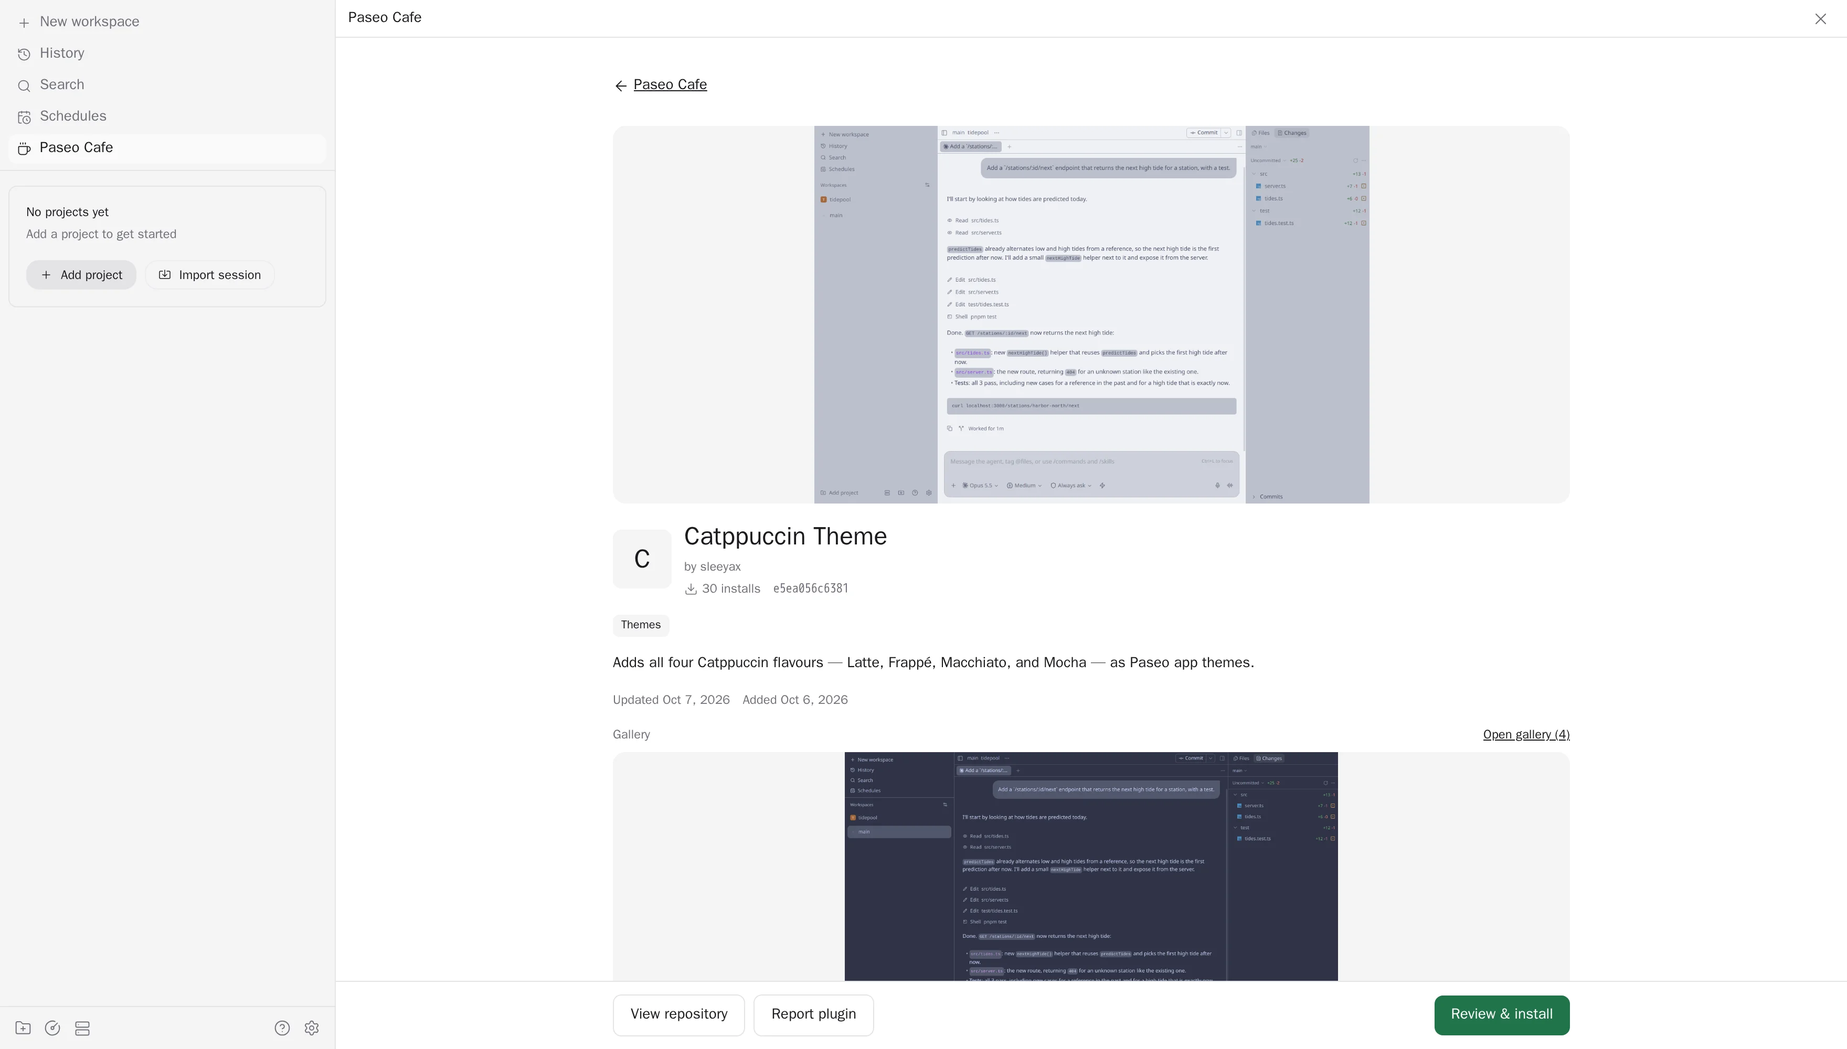
Task: Click View repository button
Action: [678, 1014]
